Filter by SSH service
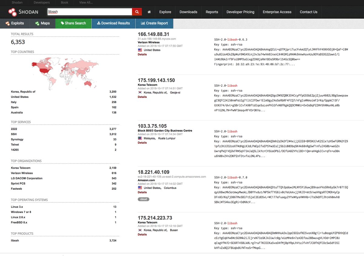The height and width of the screenshot is (256, 364). pos(14,134)
